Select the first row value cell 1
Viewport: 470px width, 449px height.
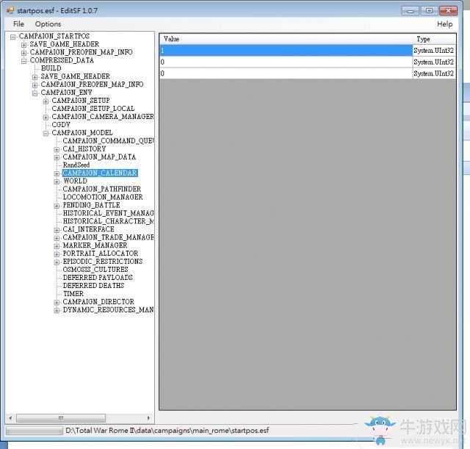point(286,51)
